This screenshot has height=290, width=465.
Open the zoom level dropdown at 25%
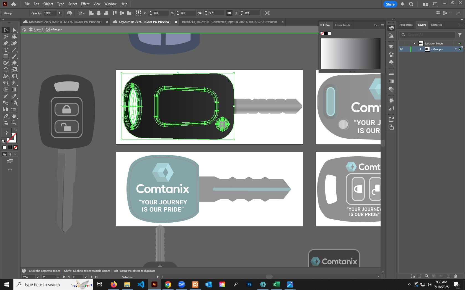point(38,277)
